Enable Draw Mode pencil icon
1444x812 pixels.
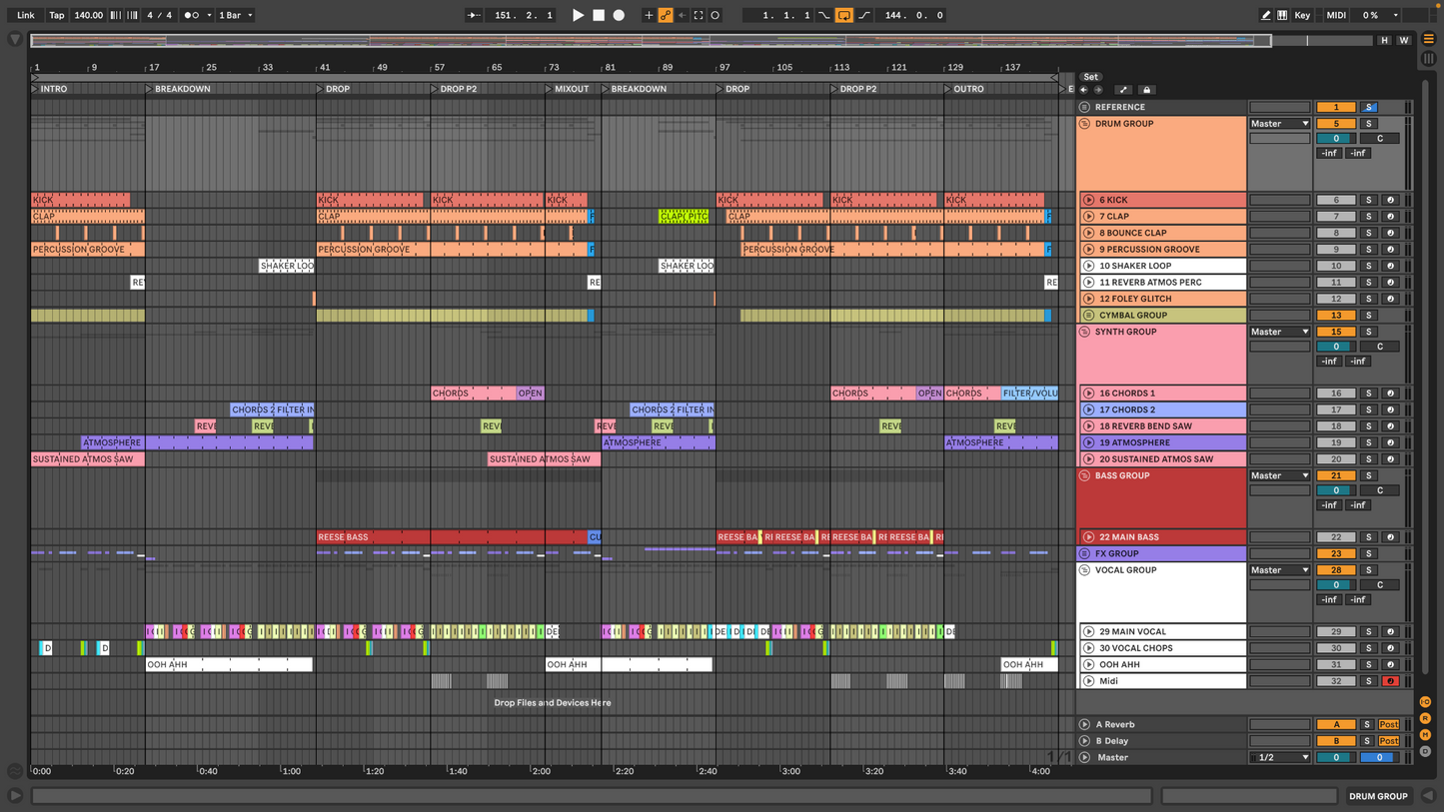(x=1265, y=15)
